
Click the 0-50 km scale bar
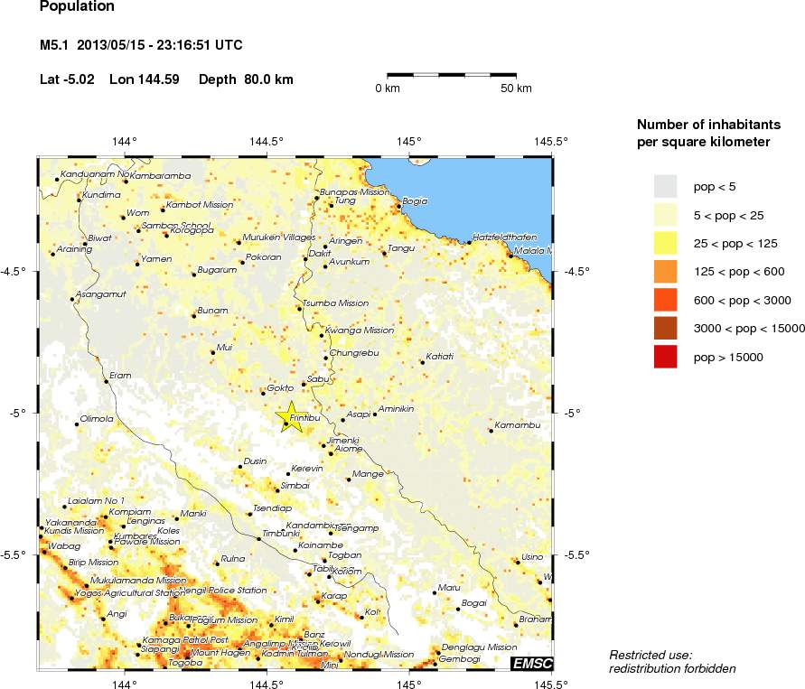pyautogui.click(x=452, y=76)
